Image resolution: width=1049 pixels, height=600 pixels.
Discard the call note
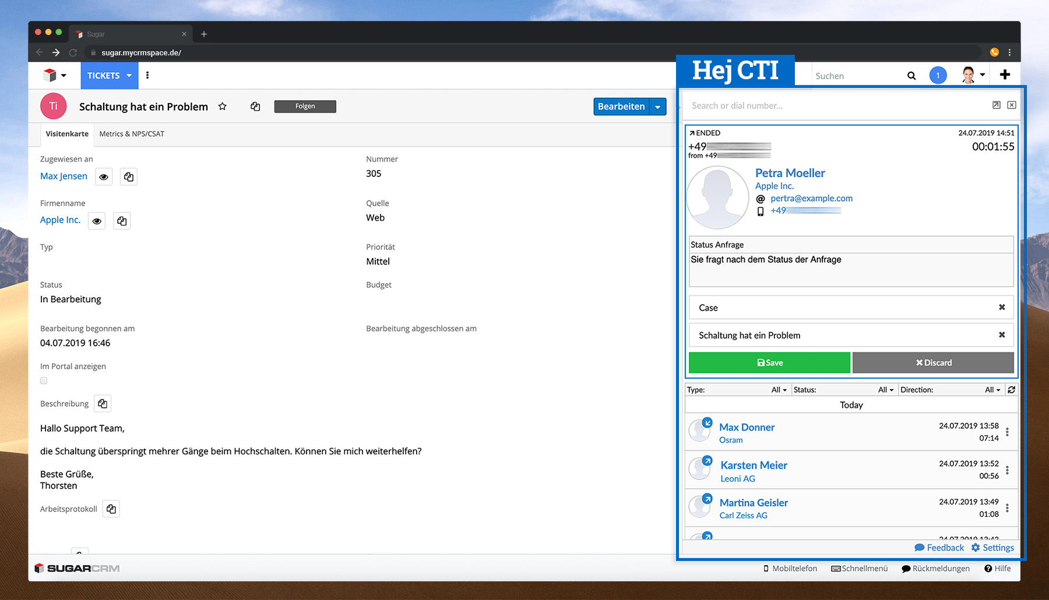(933, 362)
